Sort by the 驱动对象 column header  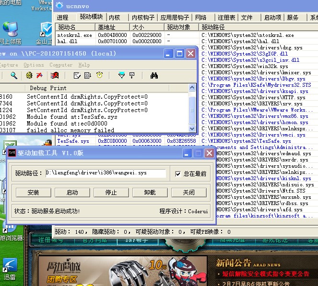click(181, 27)
